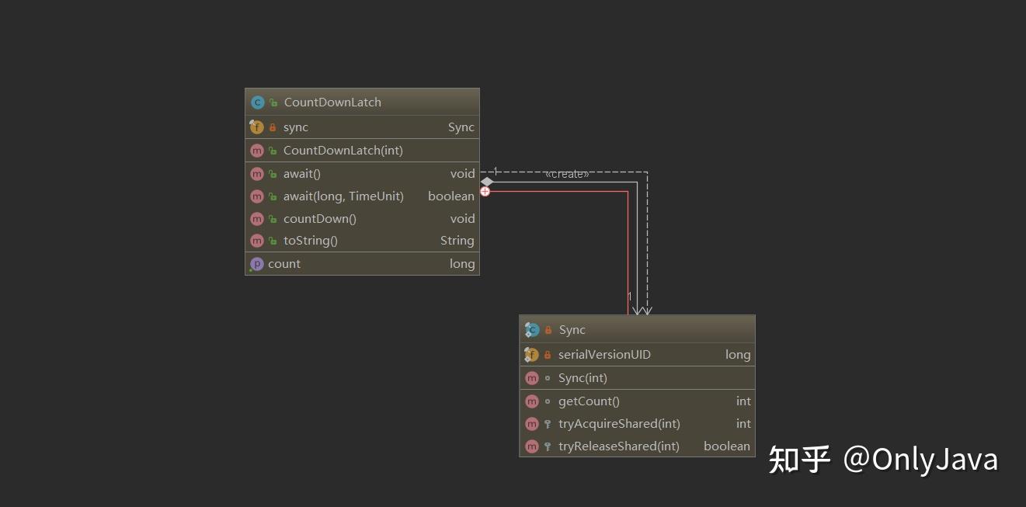Click the long type of count property
This screenshot has height=507, width=1026.
[x=462, y=264]
